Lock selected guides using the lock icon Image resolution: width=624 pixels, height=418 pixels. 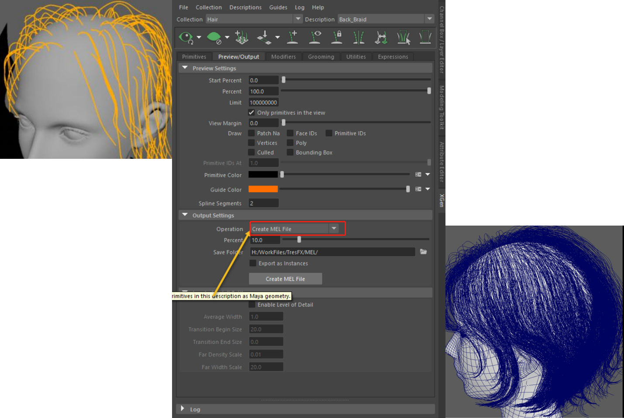[x=336, y=38]
